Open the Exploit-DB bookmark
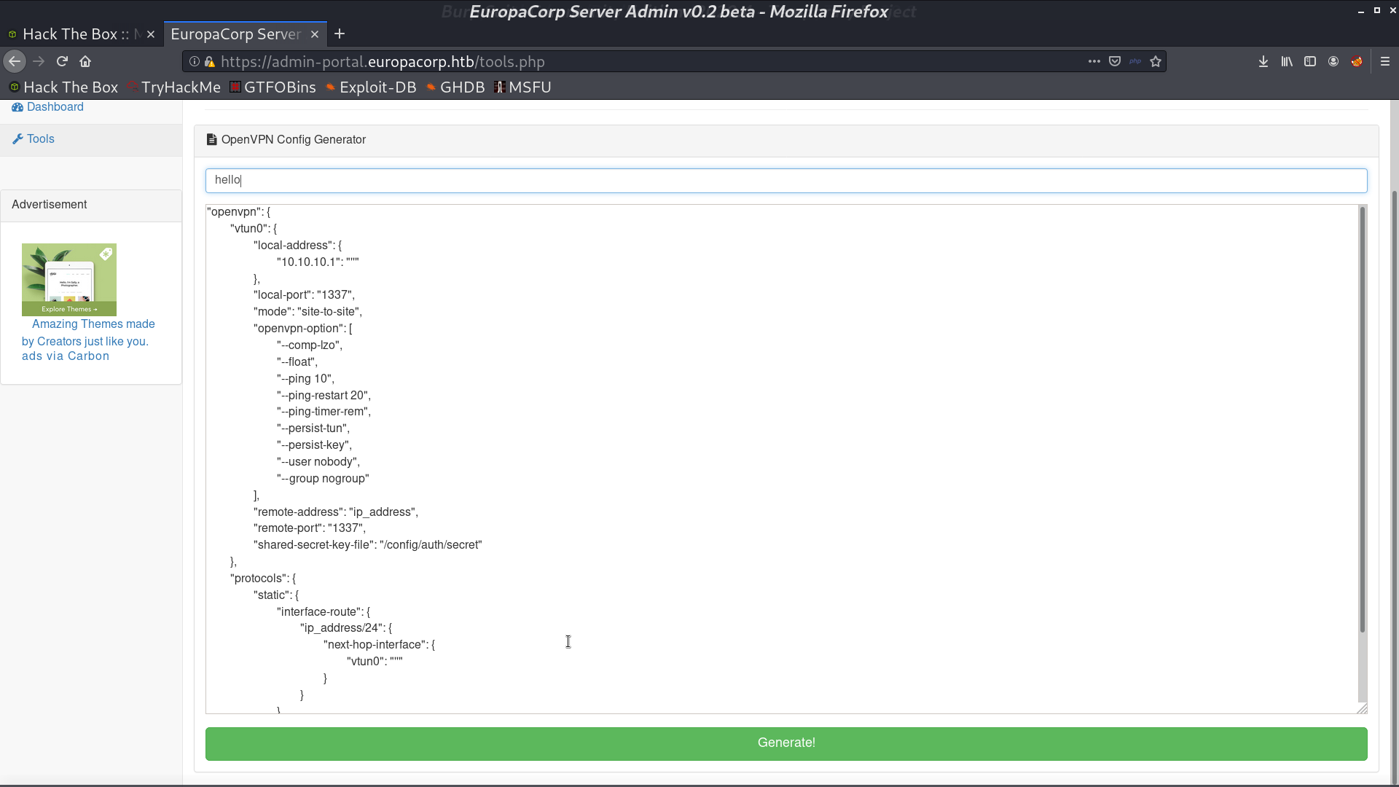 pos(371,87)
